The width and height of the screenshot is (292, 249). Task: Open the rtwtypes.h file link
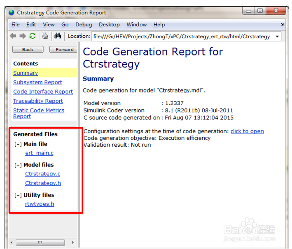tap(40, 204)
